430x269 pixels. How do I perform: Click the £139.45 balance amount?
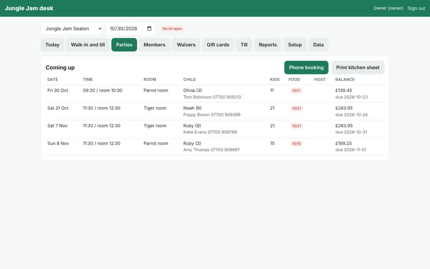343,90
